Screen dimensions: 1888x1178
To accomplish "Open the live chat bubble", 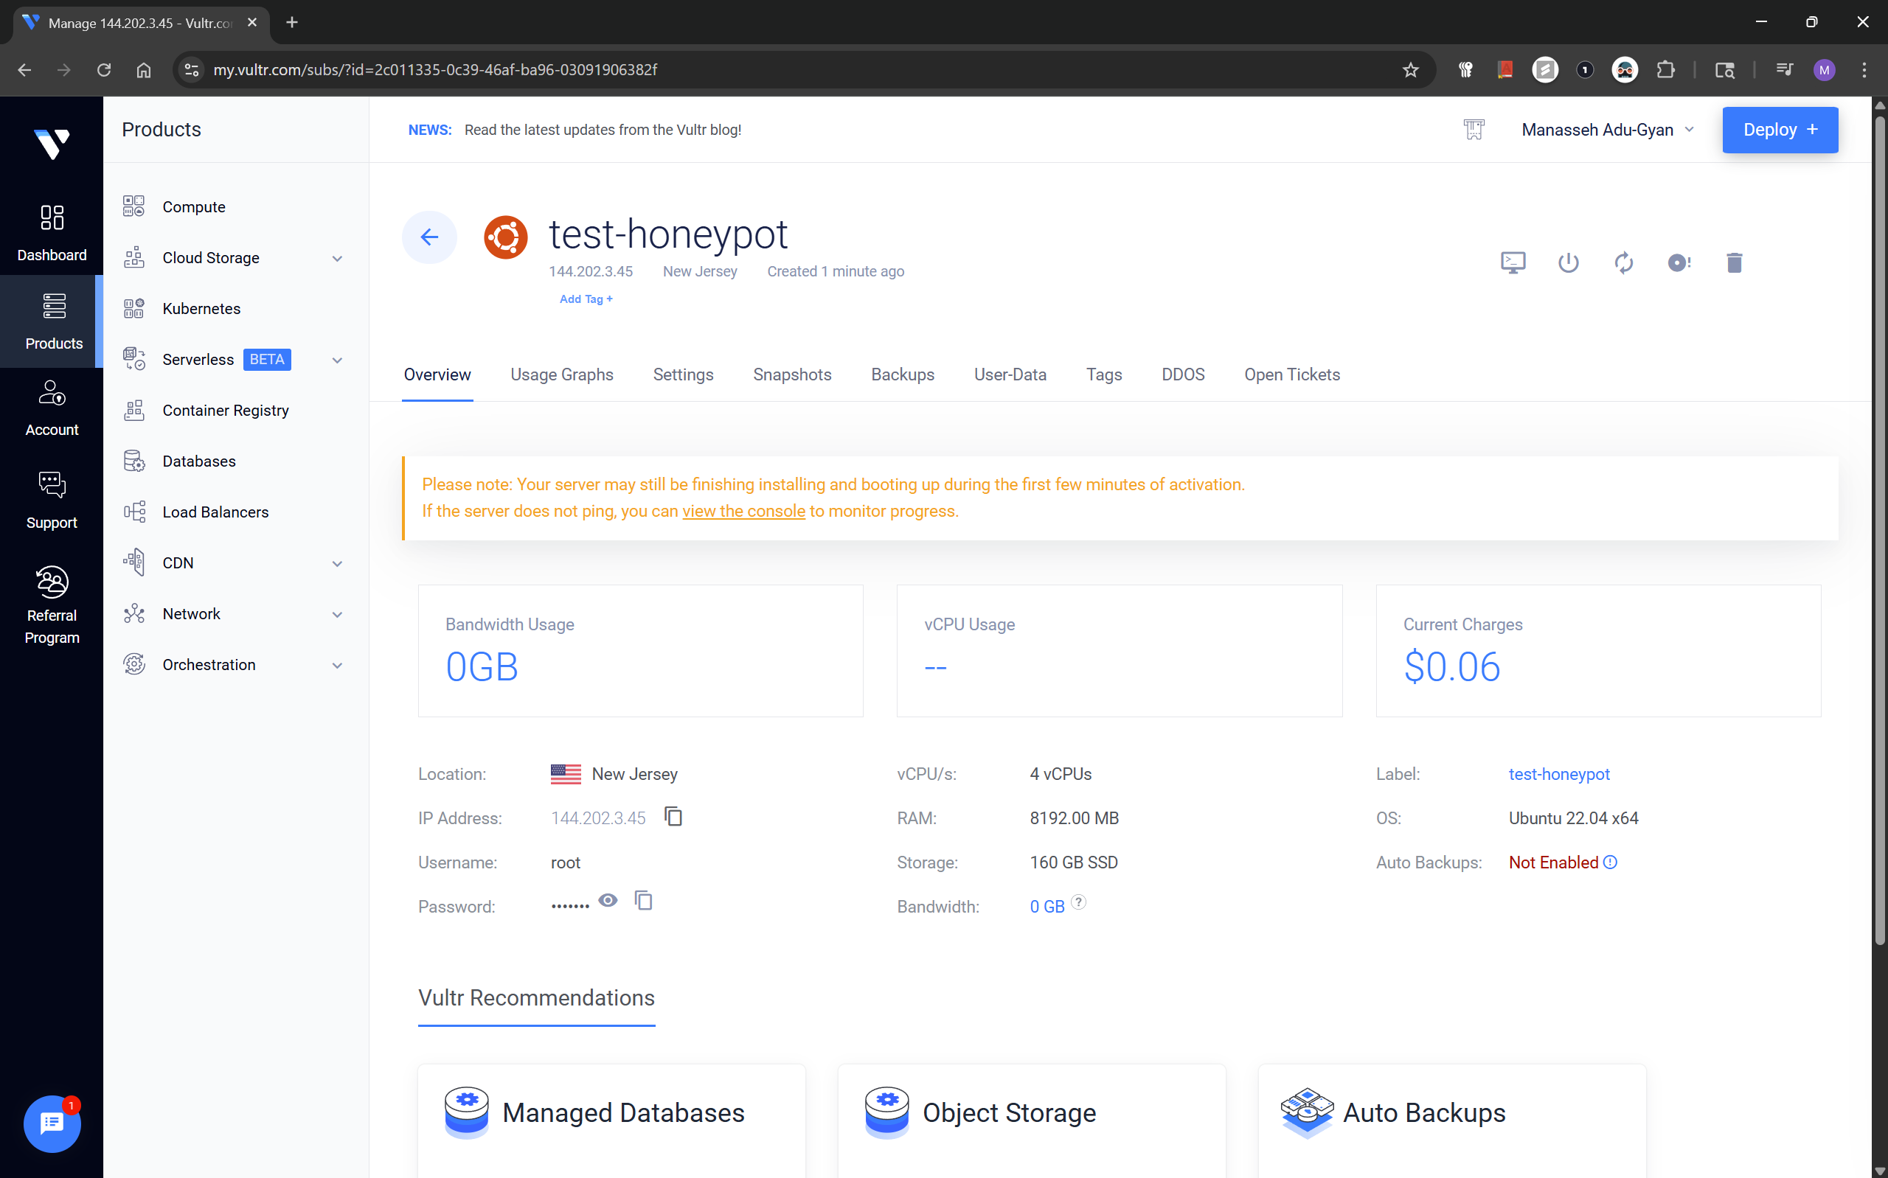I will (52, 1123).
